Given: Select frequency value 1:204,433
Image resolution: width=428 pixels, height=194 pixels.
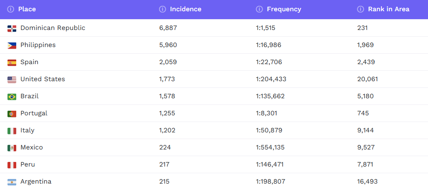Looking at the screenshot, I should coord(271,79).
